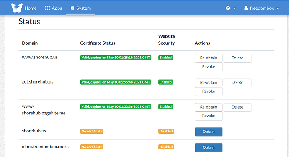Click the help question mark icon
Viewport: 289px width, 157px height.
pos(228,8)
